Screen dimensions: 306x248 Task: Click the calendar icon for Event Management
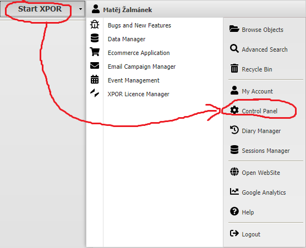pos(95,79)
